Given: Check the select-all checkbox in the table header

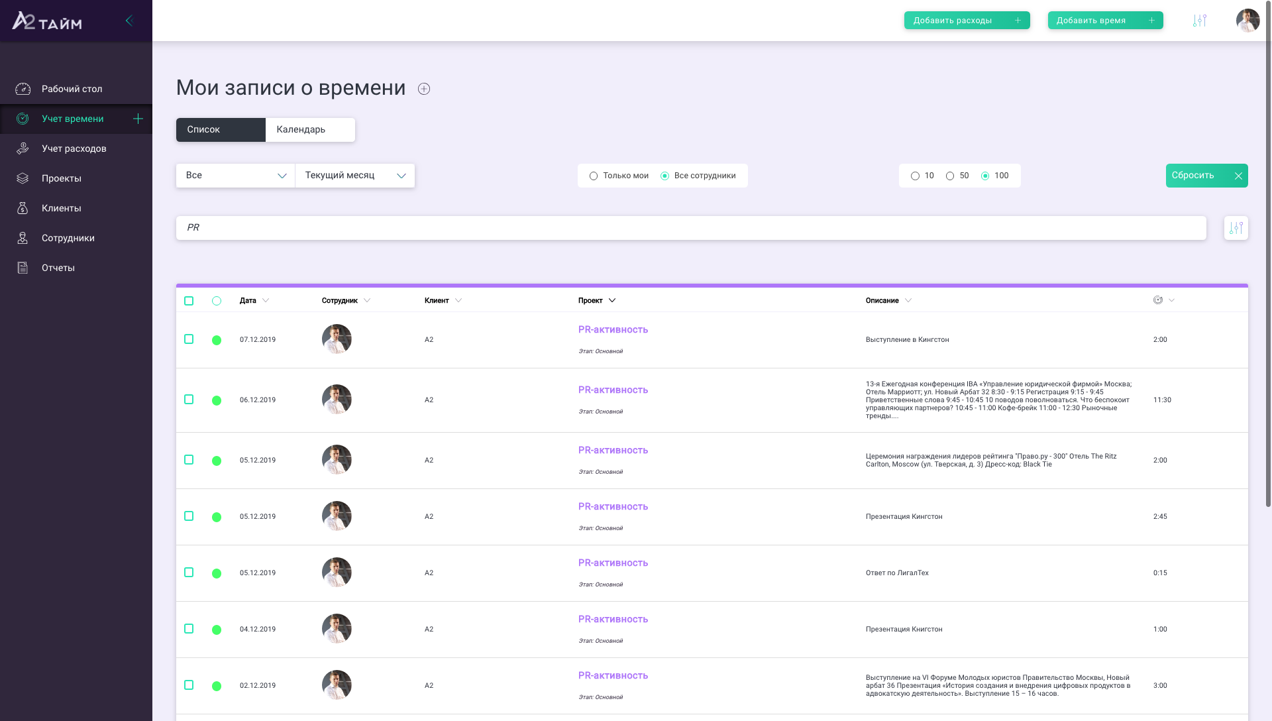Looking at the screenshot, I should pos(189,301).
